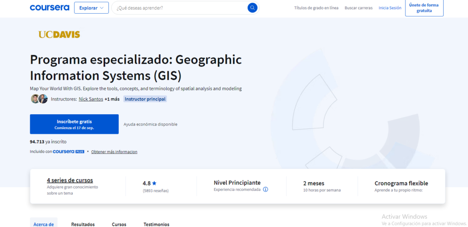Click the blue star rating icon
Viewport: 468px width, 227px height.
tap(154, 184)
